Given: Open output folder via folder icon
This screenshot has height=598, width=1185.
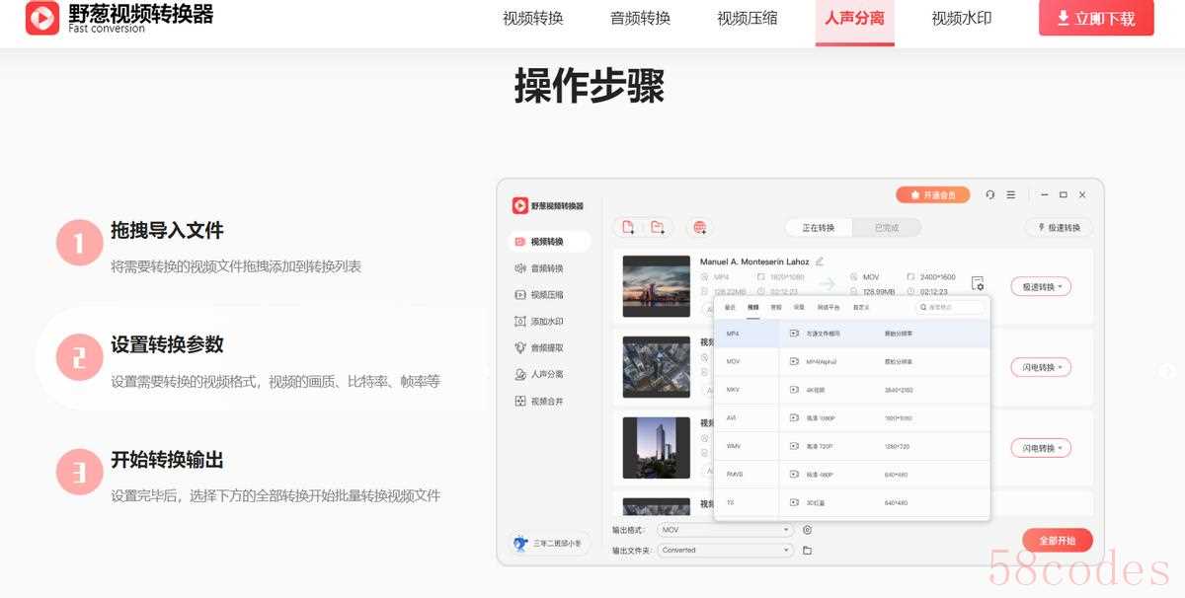Looking at the screenshot, I should click(807, 550).
